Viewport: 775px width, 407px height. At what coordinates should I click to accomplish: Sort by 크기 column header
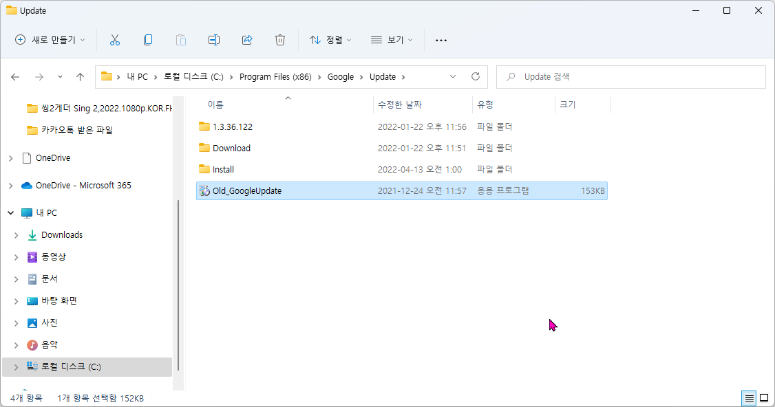click(x=567, y=104)
